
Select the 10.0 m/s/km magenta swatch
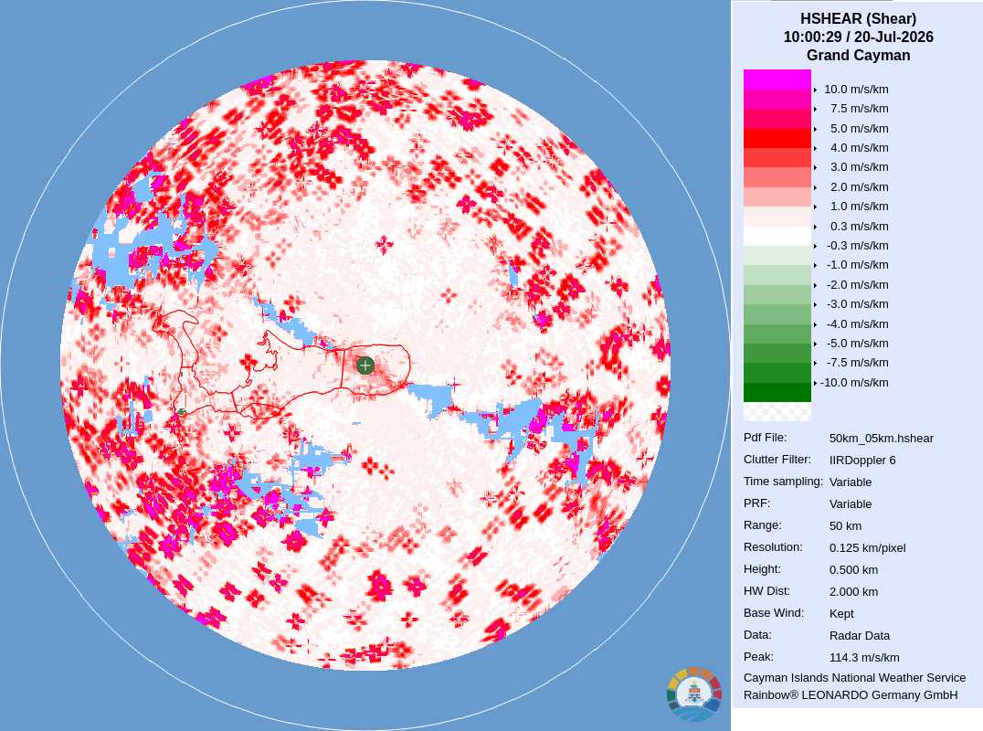pos(777,79)
